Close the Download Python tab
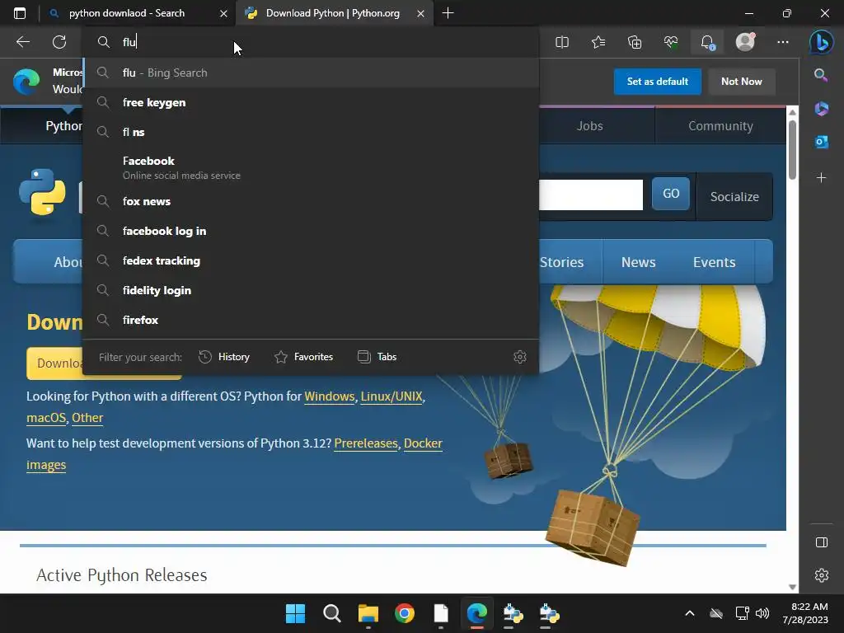This screenshot has width=844, height=633. [x=421, y=13]
